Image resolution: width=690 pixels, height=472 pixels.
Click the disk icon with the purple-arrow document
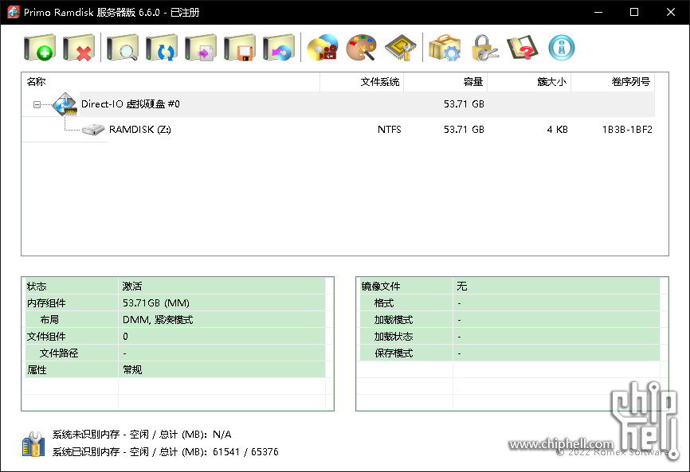point(201,48)
